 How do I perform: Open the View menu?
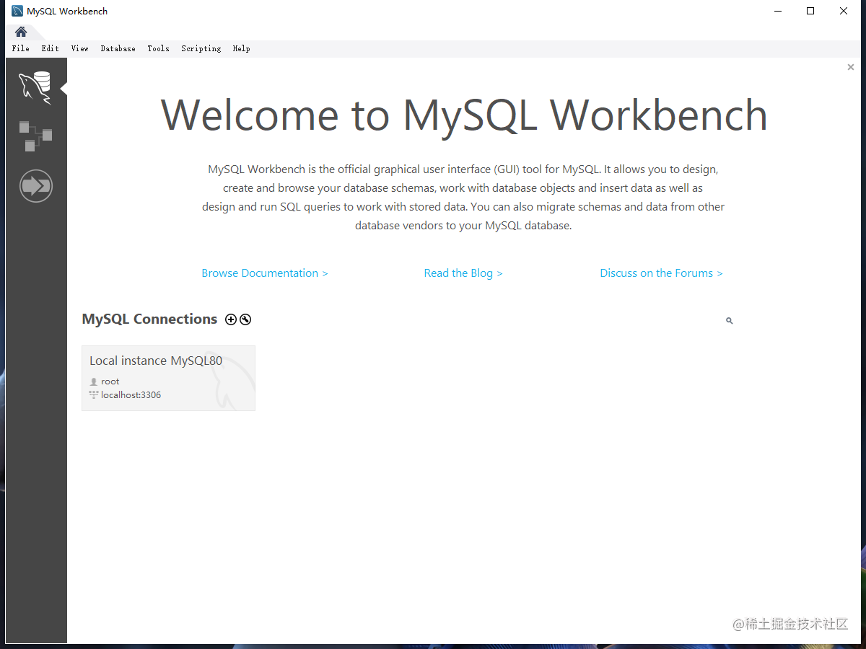[80, 48]
